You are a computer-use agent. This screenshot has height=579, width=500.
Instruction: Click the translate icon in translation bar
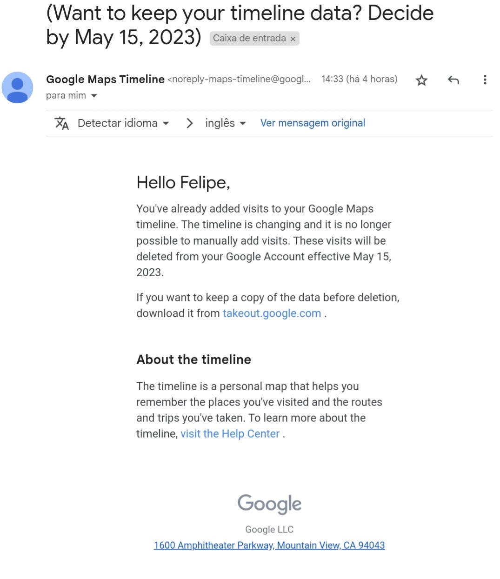click(61, 123)
